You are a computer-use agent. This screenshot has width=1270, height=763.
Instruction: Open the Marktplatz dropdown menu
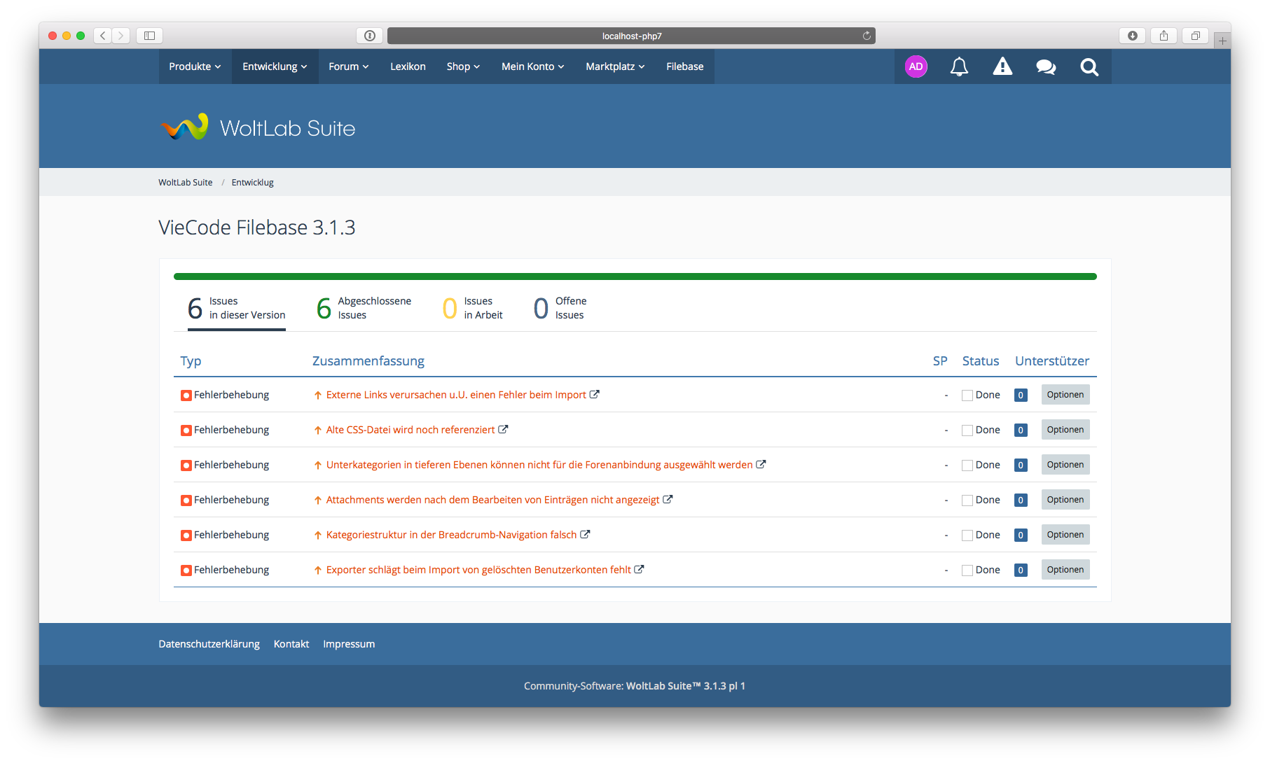tap(615, 66)
